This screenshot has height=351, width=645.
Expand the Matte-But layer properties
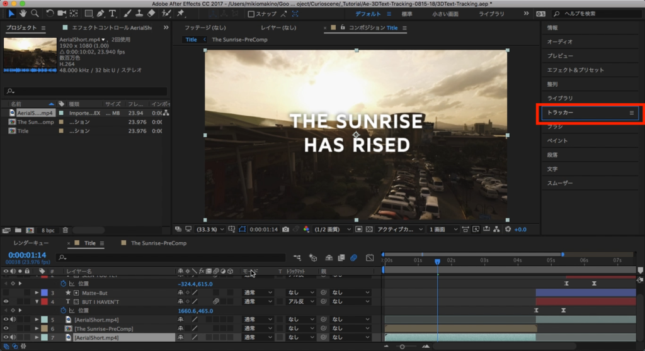coord(37,292)
